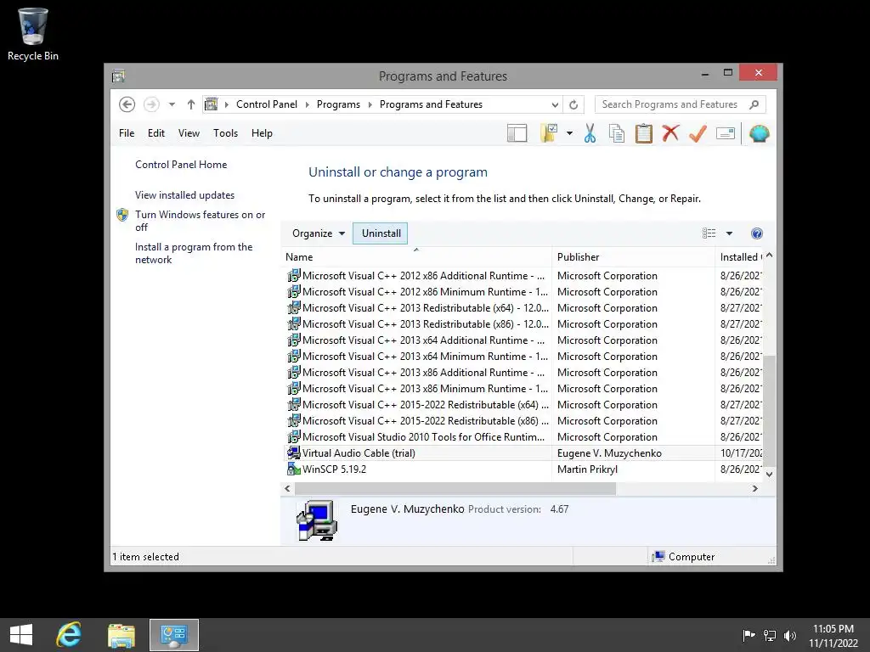
Task: Open the View menu
Action: pos(189,133)
